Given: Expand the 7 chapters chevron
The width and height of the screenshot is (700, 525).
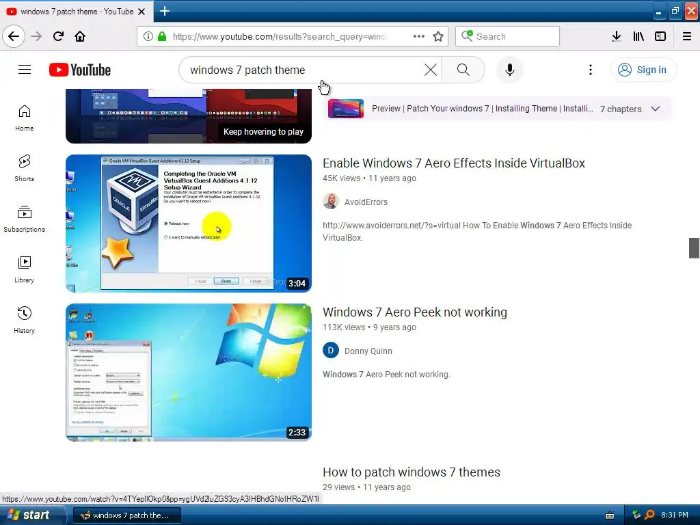Looking at the screenshot, I should (655, 109).
